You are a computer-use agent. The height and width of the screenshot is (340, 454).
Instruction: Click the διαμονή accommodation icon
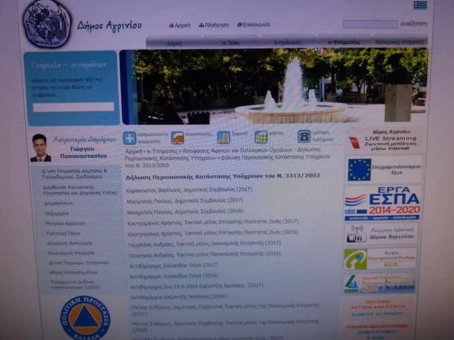click(x=223, y=137)
